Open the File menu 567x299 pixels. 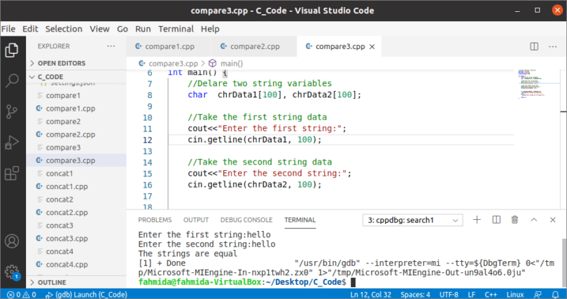coord(8,29)
